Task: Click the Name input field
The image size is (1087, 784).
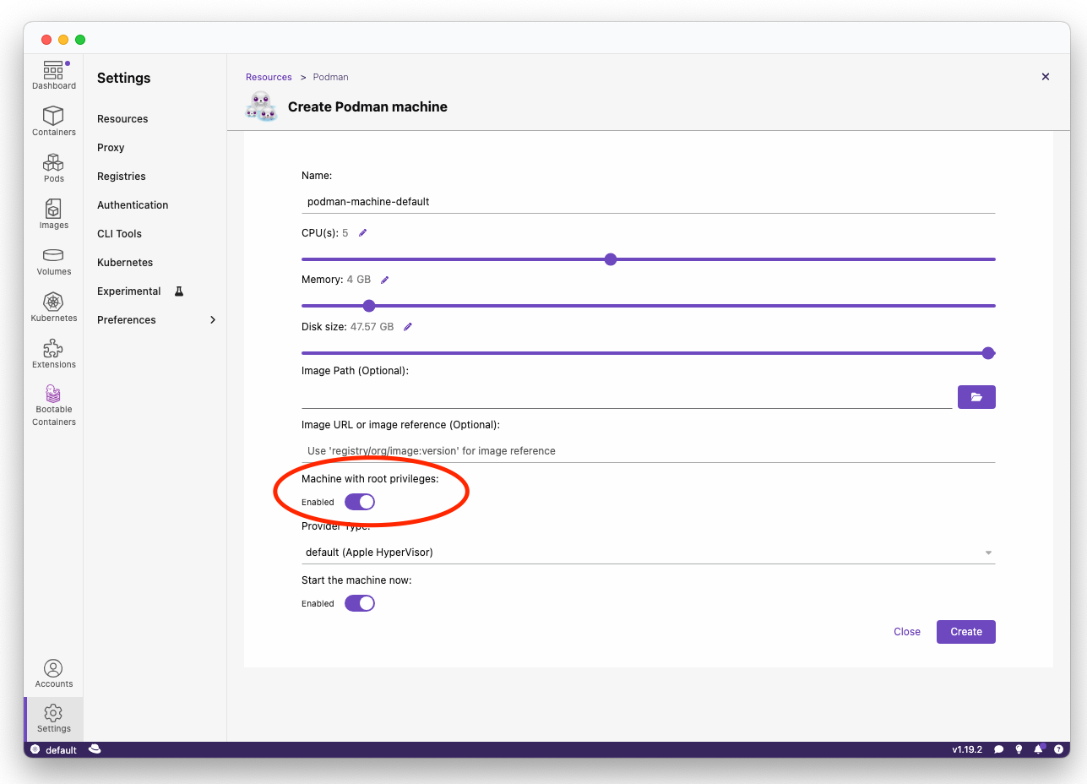Action: [x=649, y=202]
